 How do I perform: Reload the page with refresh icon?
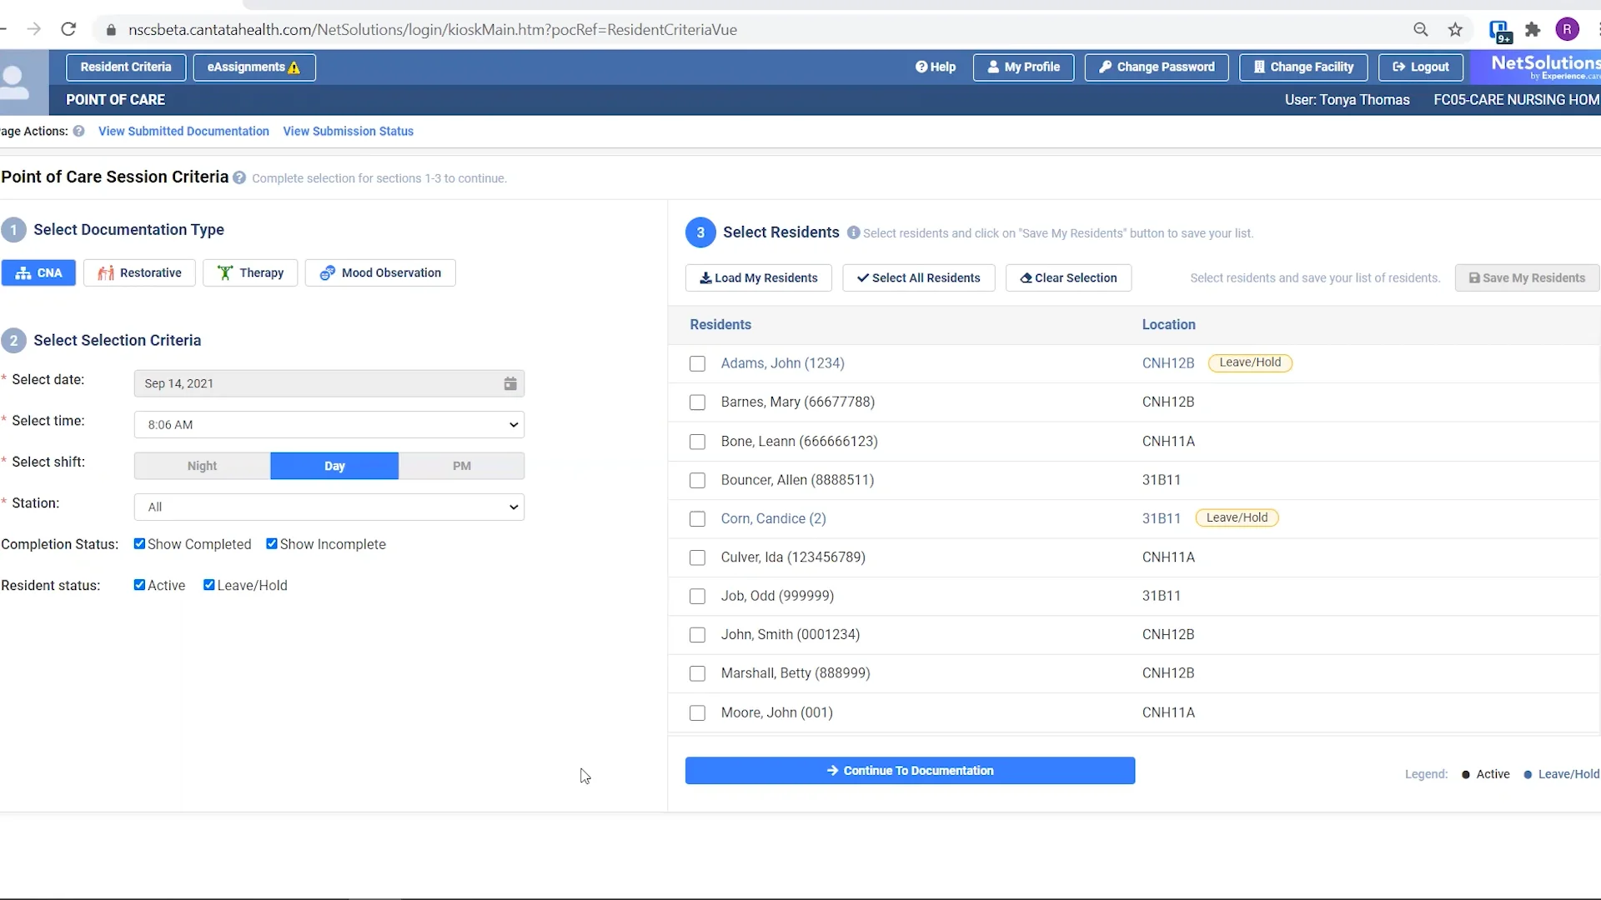click(68, 30)
